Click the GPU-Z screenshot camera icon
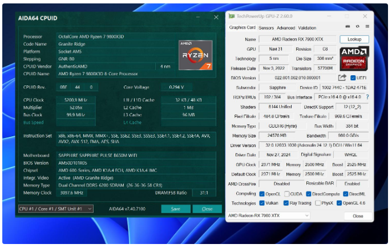Image resolution: width=392 pixels, height=248 pixels. 348,27
